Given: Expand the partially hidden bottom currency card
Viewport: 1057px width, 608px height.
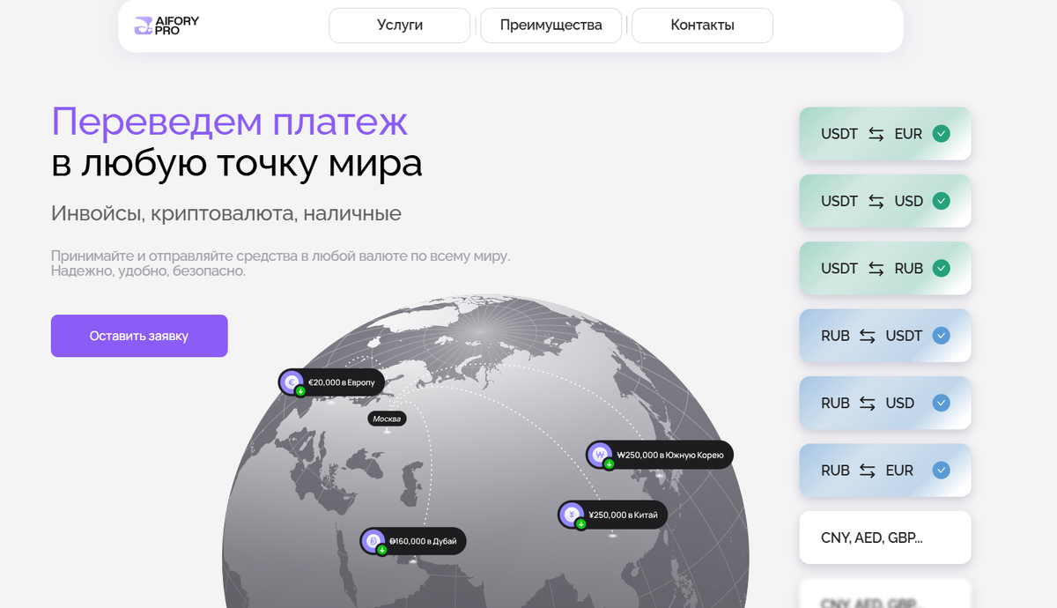Looking at the screenshot, I should 884,599.
